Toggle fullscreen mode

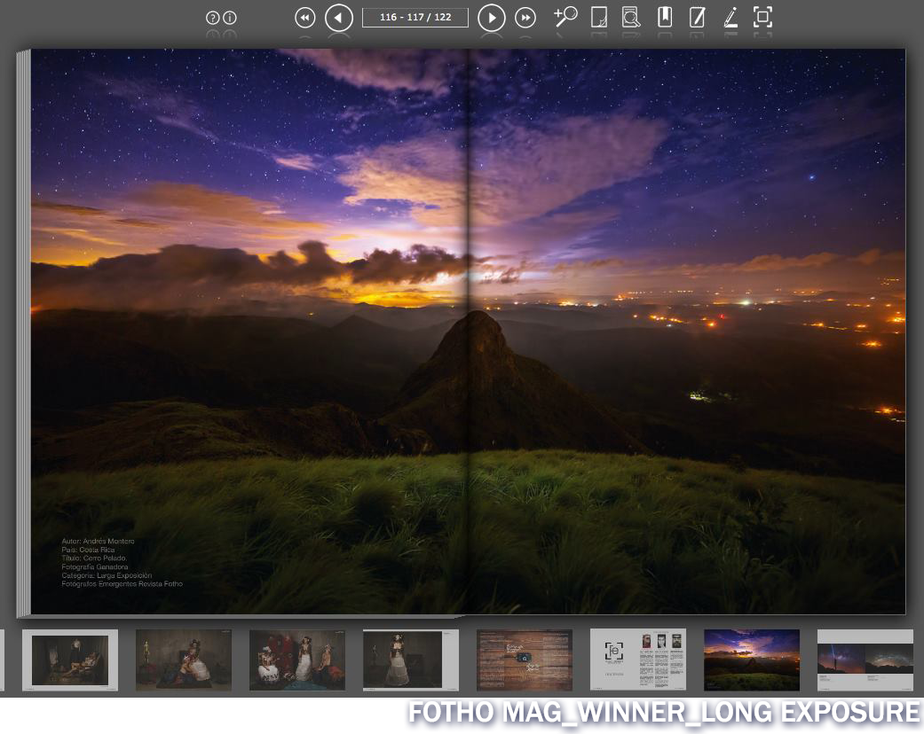(x=762, y=17)
